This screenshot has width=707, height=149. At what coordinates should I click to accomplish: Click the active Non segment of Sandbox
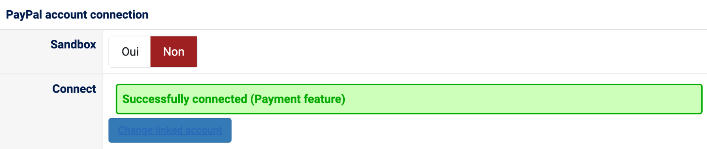[x=173, y=52]
